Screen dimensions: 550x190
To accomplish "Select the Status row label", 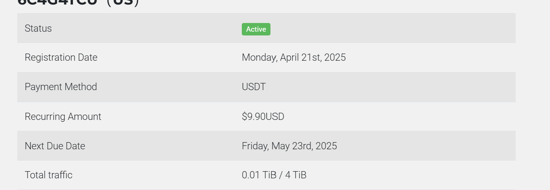I will [38, 28].
